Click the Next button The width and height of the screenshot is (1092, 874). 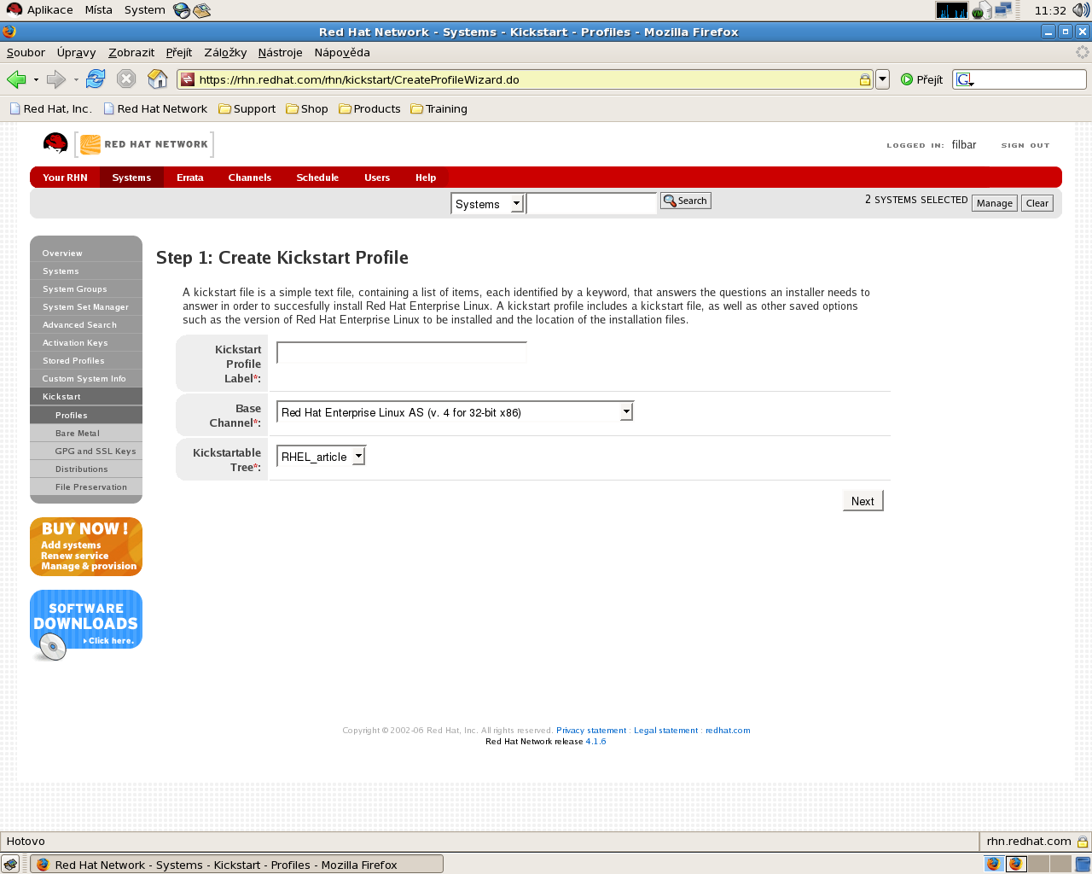pos(863,501)
